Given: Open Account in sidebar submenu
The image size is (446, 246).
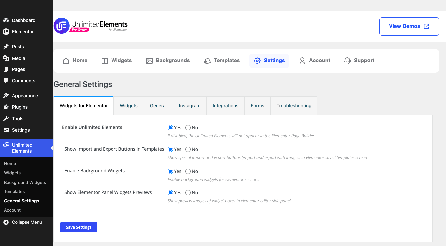Looking at the screenshot, I should [12, 210].
